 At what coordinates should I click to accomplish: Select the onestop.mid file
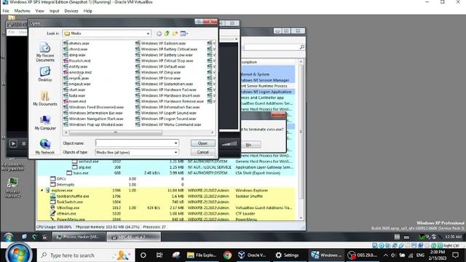[77, 72]
